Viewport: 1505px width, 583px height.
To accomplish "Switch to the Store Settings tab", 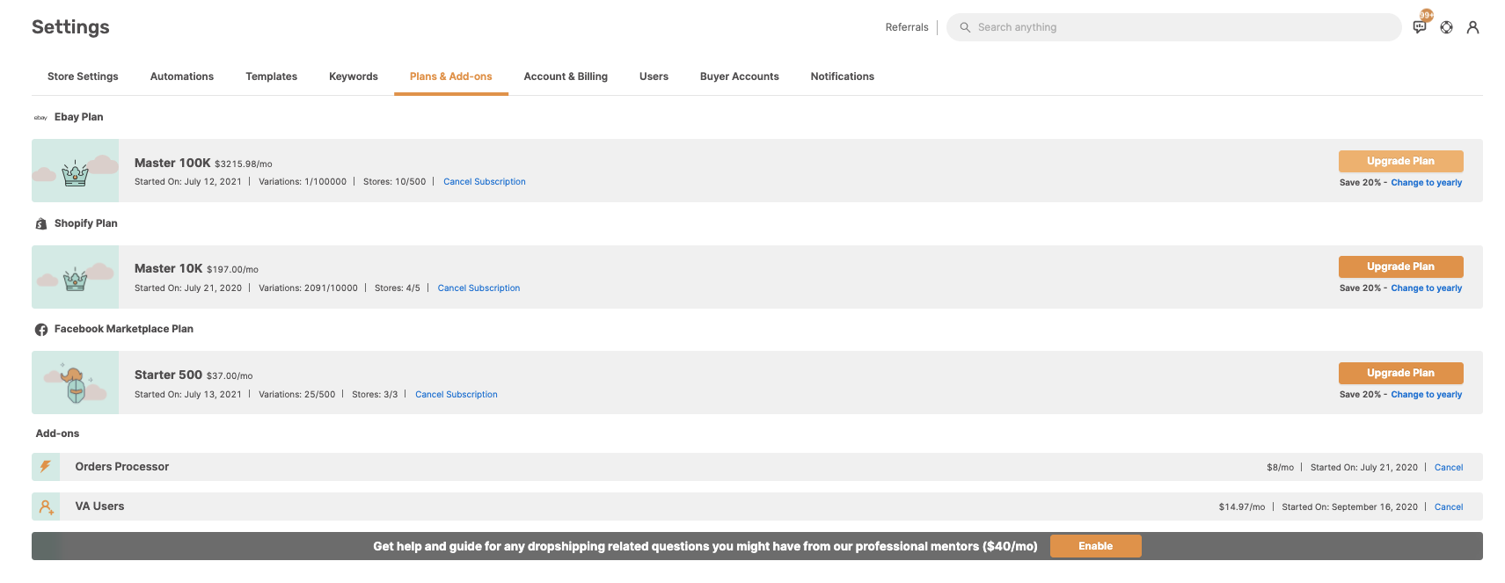I will click(x=83, y=77).
